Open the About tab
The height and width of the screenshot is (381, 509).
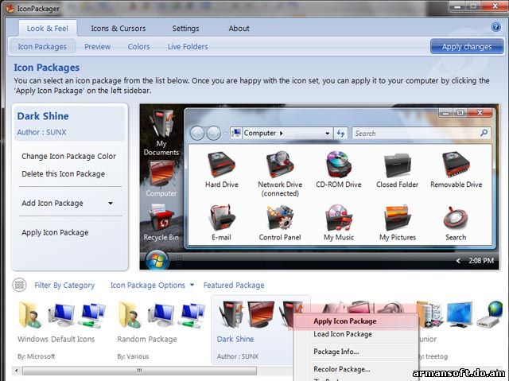[239, 28]
